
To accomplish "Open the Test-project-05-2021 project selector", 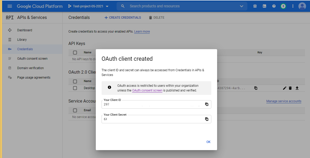I will 88,6.
